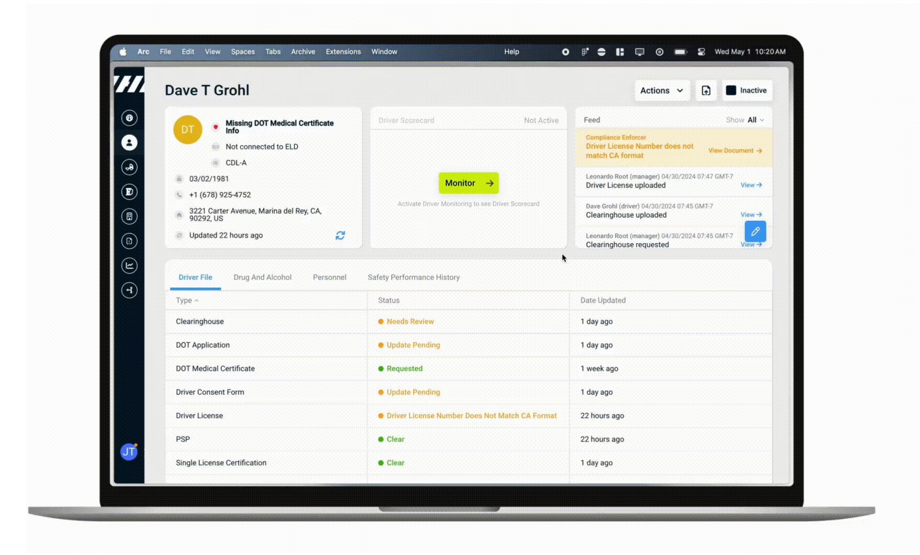The image size is (920, 555).
Task: Open the integrations node icon in sidebar
Action: coord(129,290)
